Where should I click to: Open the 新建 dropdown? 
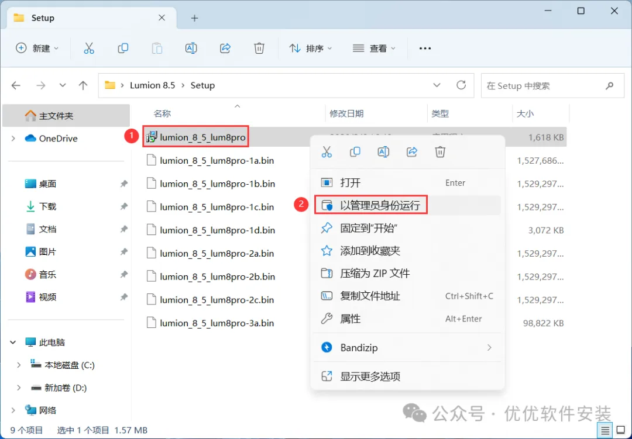(x=37, y=49)
